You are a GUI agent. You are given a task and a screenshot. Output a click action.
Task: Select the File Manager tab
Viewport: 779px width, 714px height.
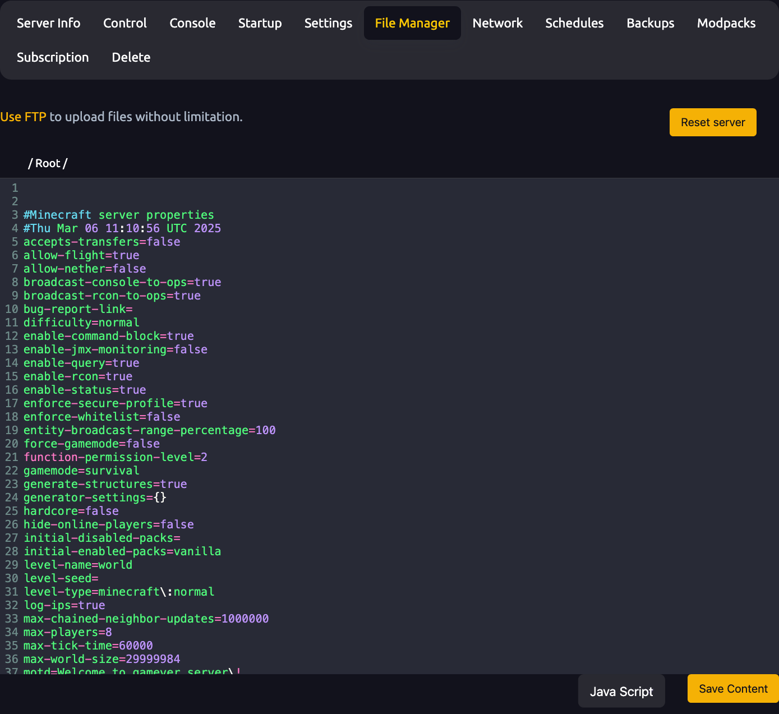pos(412,23)
